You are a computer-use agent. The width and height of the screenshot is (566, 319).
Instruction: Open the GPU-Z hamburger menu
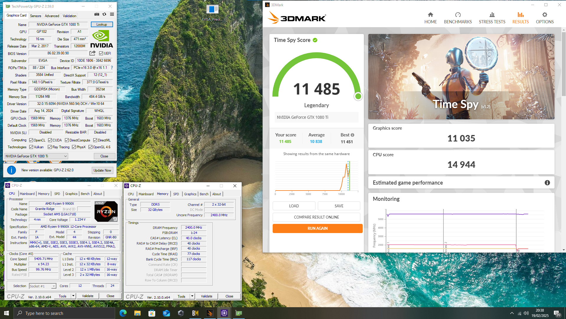coord(112,14)
